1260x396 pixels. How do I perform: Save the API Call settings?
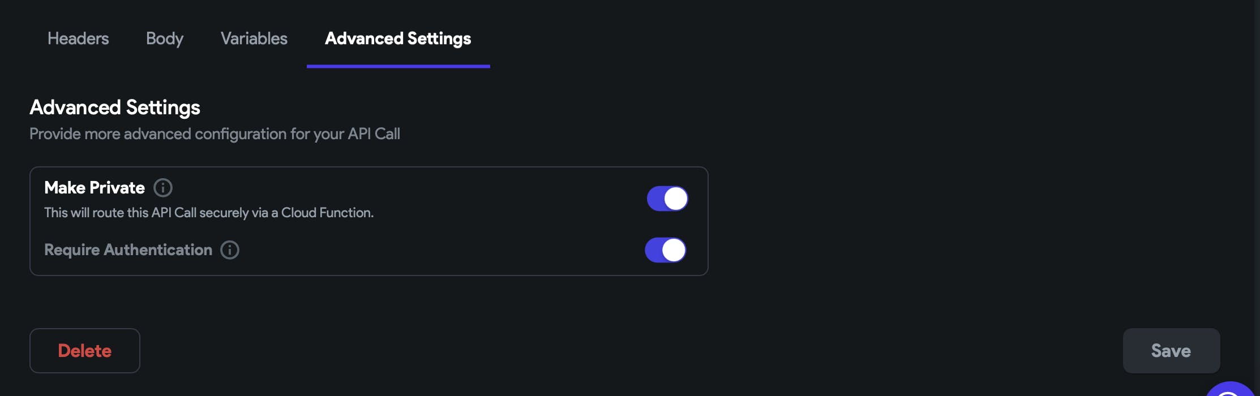pyautogui.click(x=1171, y=351)
